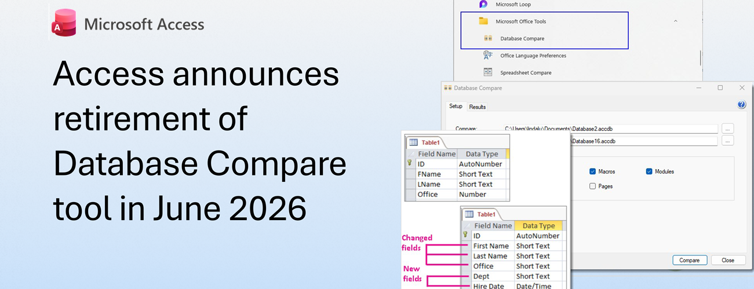This screenshot has width=754, height=289.
Task: Select the AutoNumber cell in upper Table1
Action: tap(482, 164)
